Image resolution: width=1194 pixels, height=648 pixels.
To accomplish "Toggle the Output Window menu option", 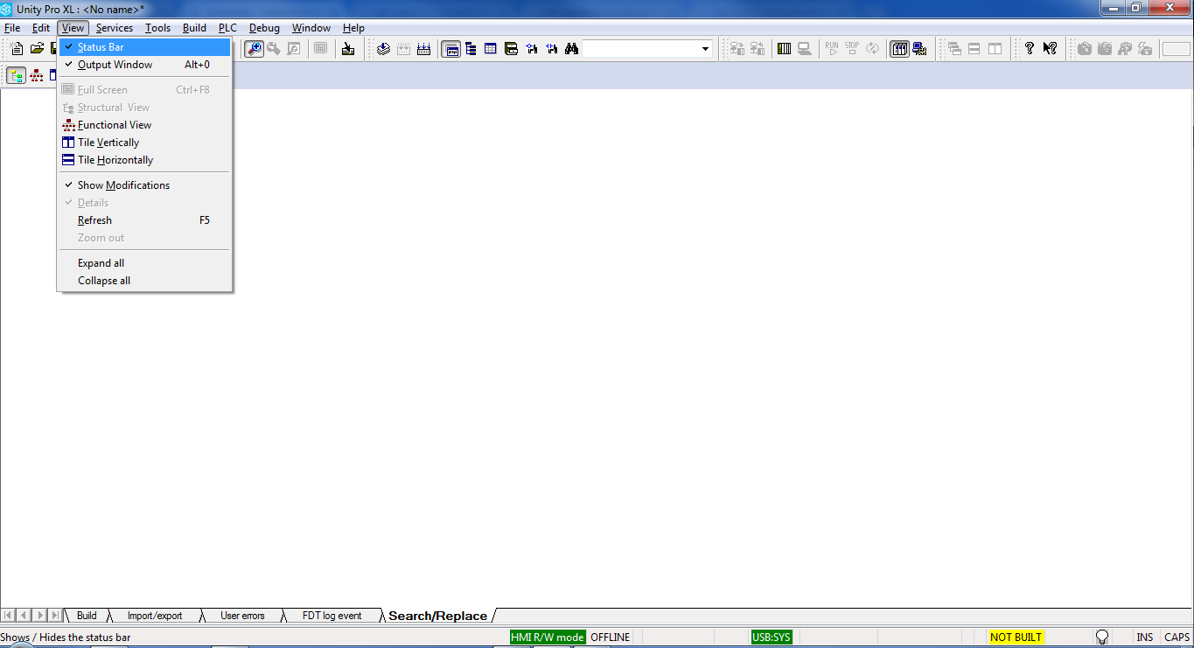I will (x=115, y=65).
